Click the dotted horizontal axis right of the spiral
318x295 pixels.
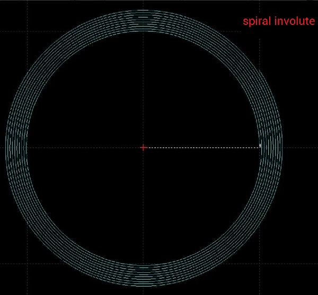299,147
